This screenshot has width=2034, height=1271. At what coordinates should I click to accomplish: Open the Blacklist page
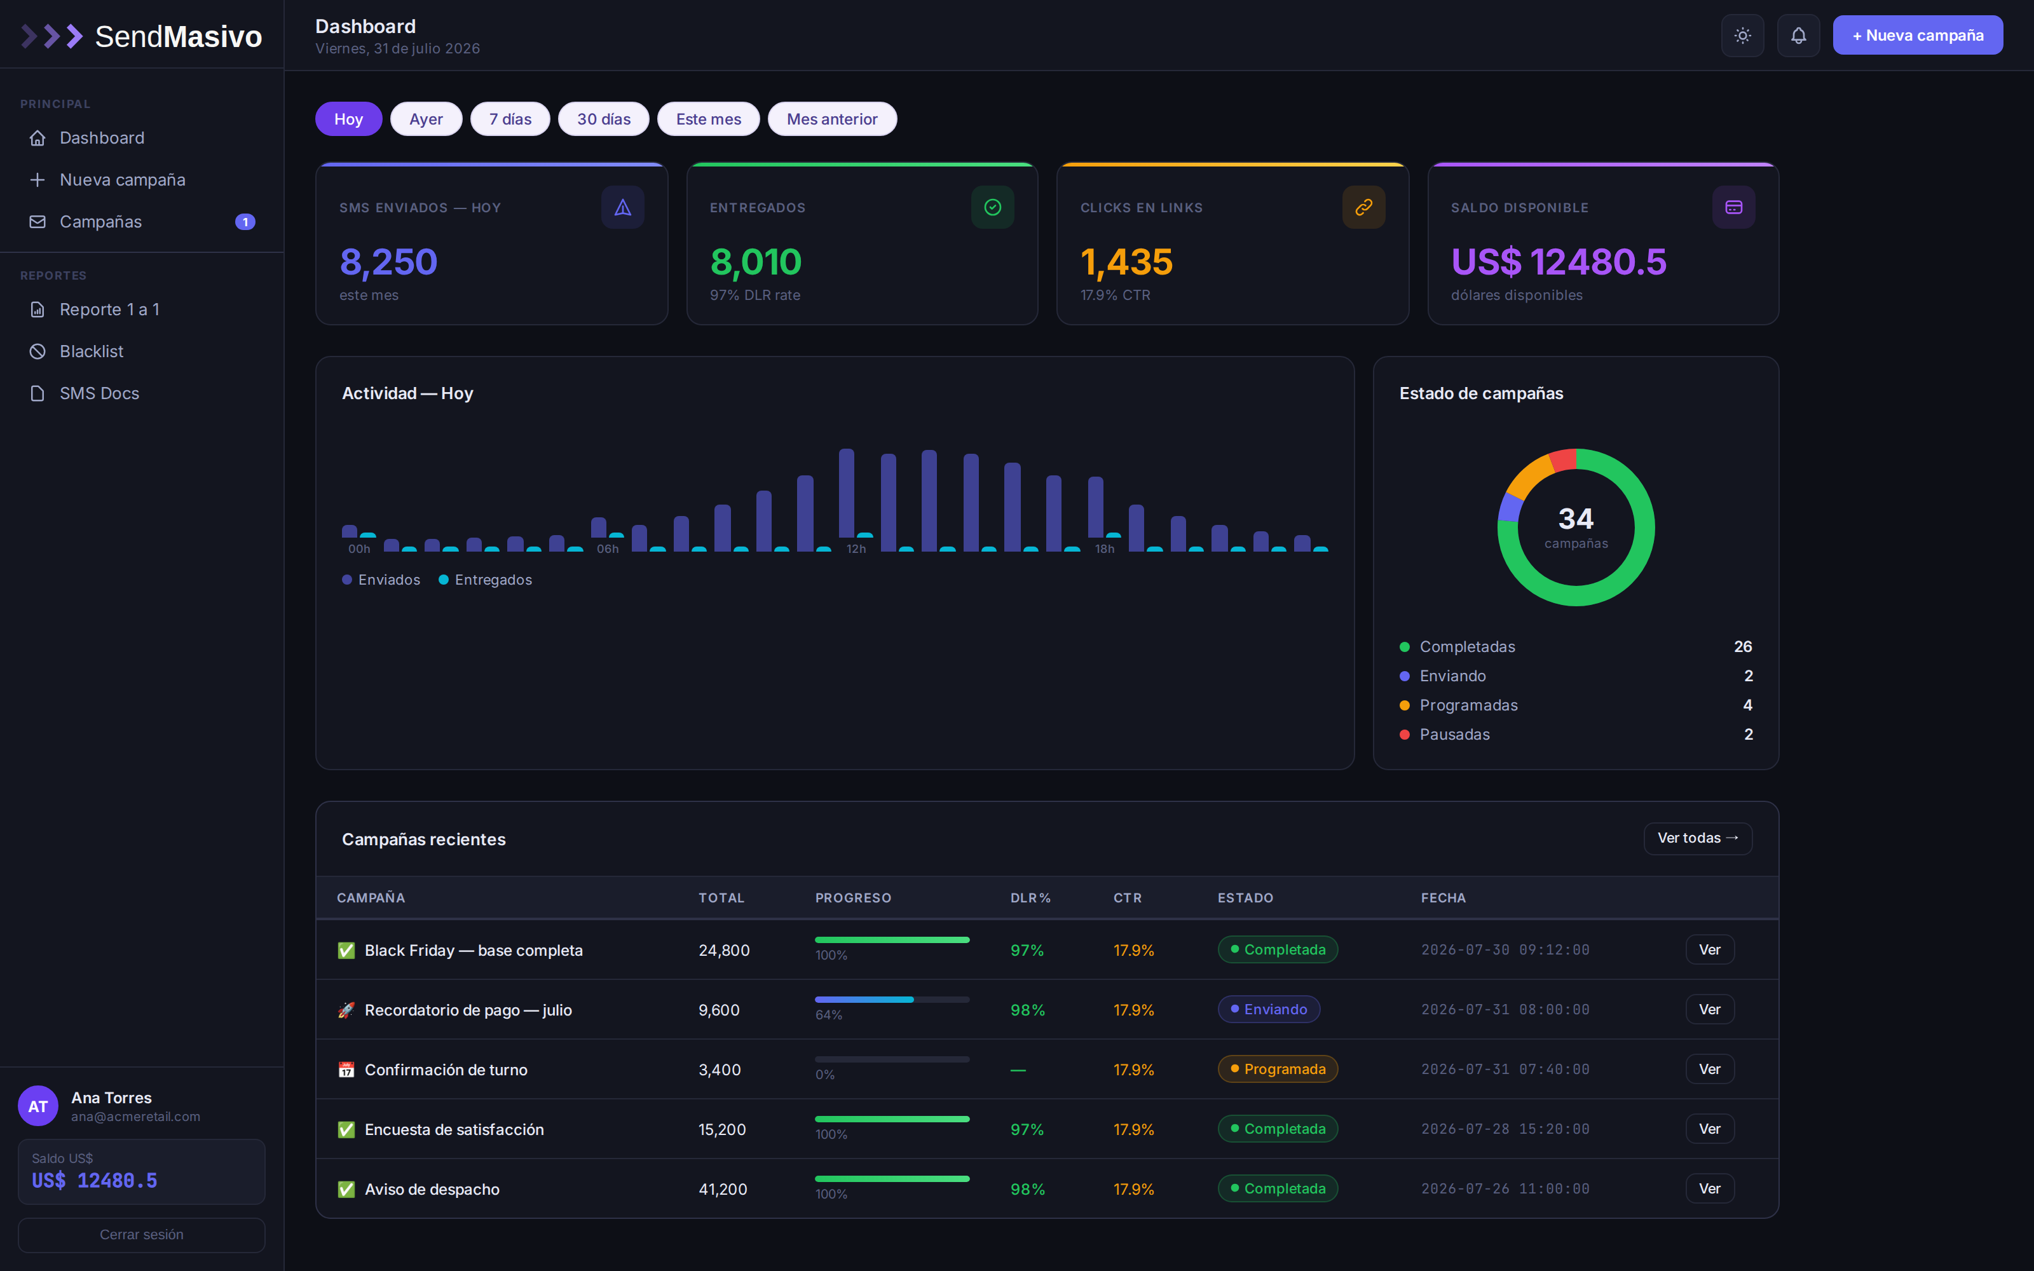(x=142, y=351)
